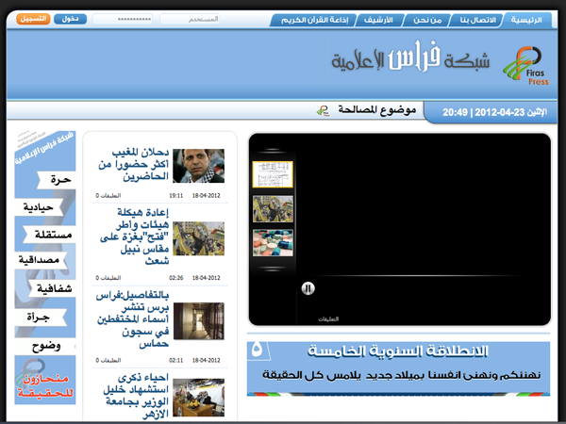The width and height of the screenshot is (566, 424).
Task: Click the password input field
Action: 122,19
